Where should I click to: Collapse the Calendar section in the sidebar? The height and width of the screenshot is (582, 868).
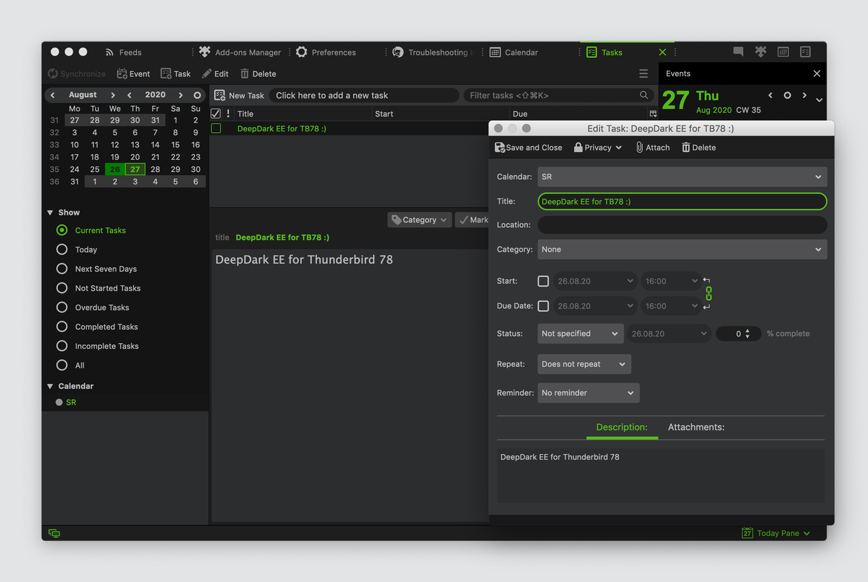coord(50,386)
